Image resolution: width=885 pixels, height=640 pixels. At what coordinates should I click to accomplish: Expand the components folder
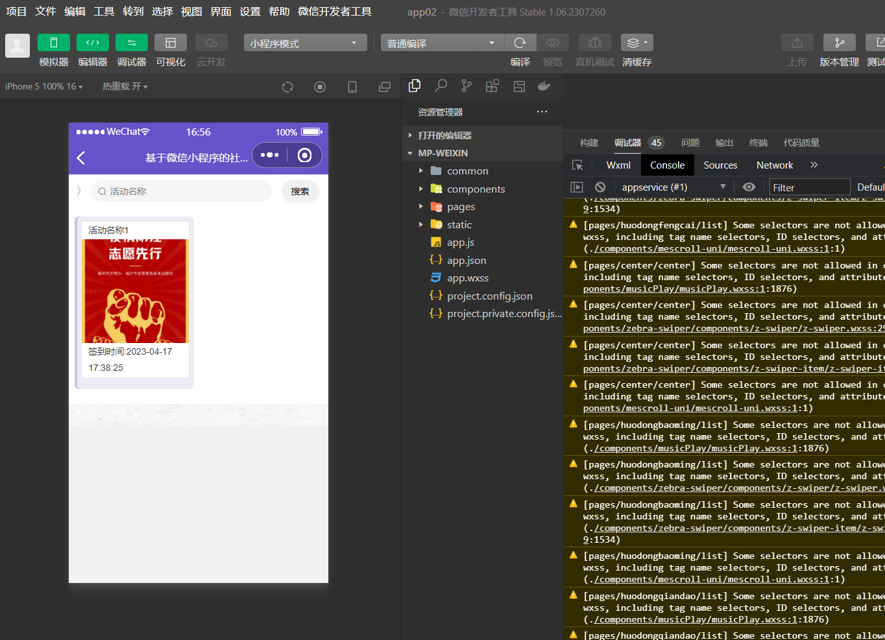(483, 189)
